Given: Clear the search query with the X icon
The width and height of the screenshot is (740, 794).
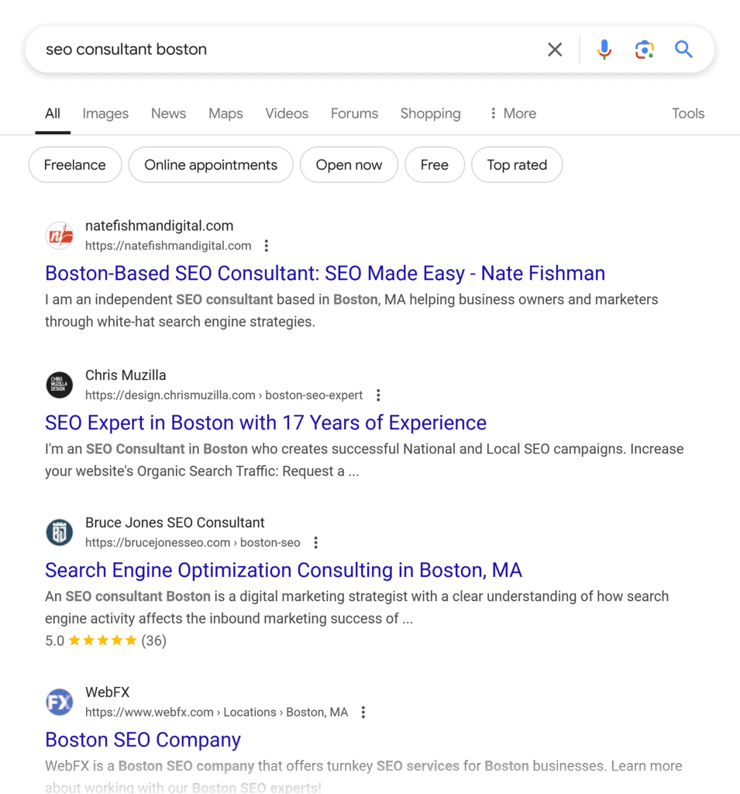Looking at the screenshot, I should 555,49.
